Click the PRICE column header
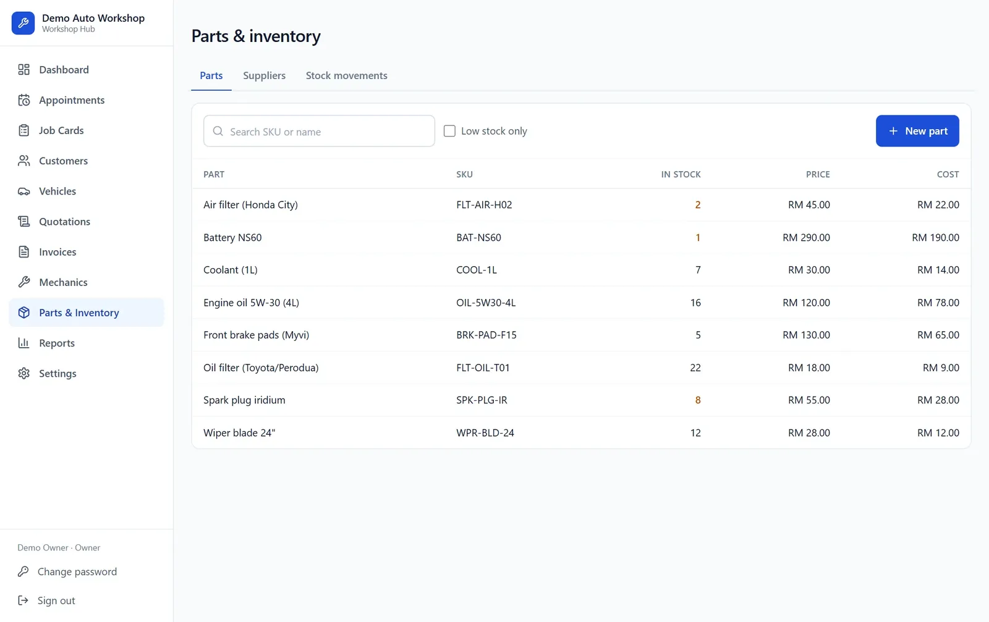989x622 pixels. 818,174
